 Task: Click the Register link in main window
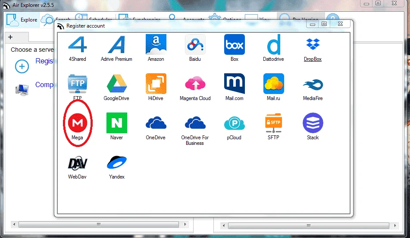(x=44, y=61)
